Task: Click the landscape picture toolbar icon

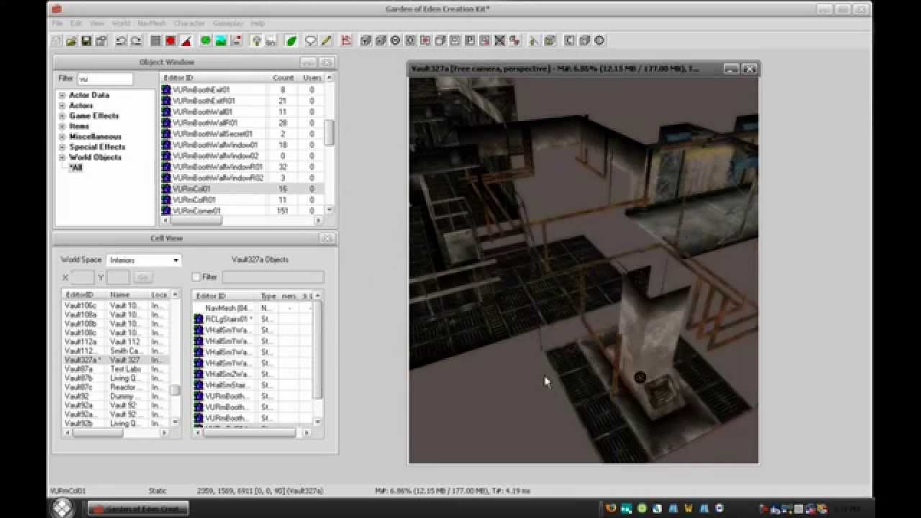Action: (221, 41)
